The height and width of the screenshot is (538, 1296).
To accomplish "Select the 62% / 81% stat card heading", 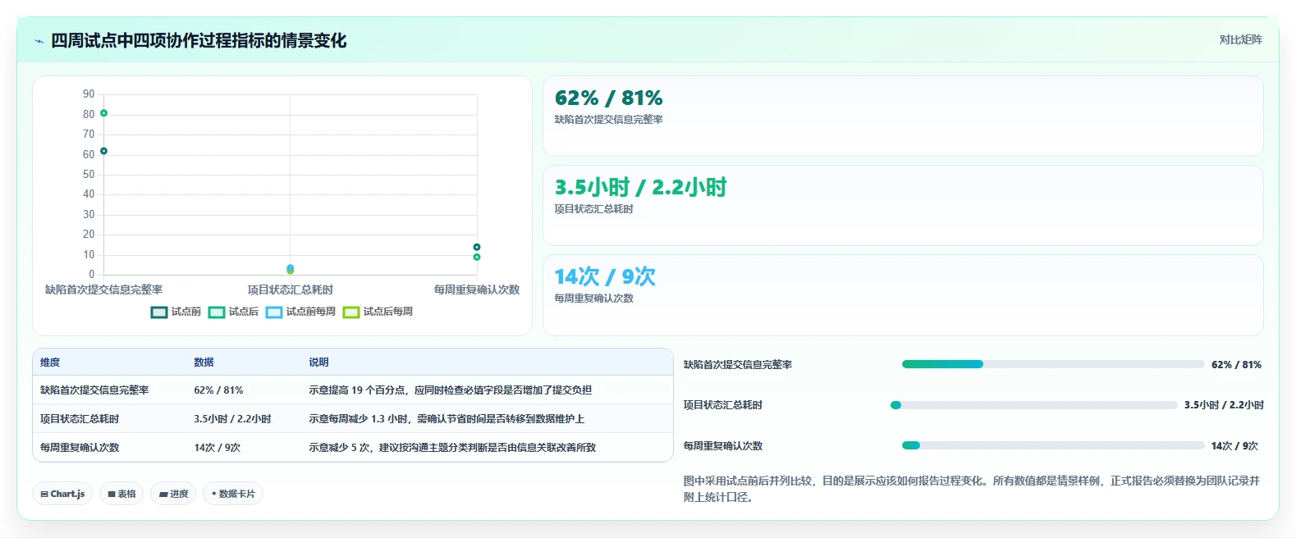I will (608, 98).
